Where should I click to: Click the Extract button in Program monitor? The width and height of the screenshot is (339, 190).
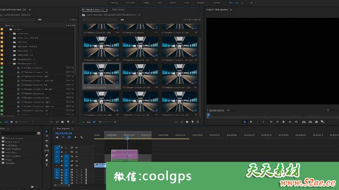310,122
